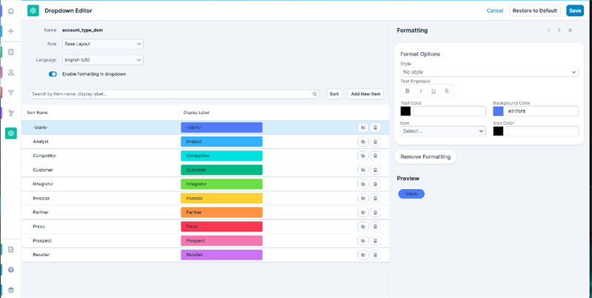Click the plus create icon in sidebar

[10, 31]
